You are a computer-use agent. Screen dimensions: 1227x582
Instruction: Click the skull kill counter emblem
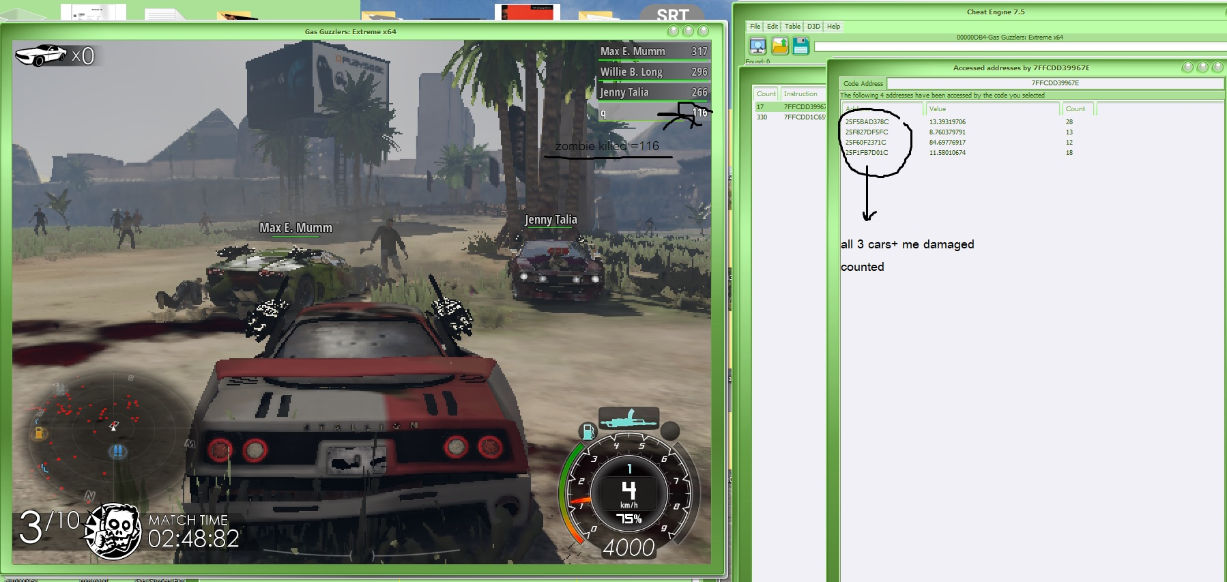pos(113,531)
